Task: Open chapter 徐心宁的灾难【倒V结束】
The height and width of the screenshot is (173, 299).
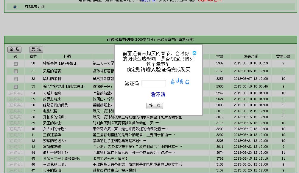Action: (x=64, y=87)
